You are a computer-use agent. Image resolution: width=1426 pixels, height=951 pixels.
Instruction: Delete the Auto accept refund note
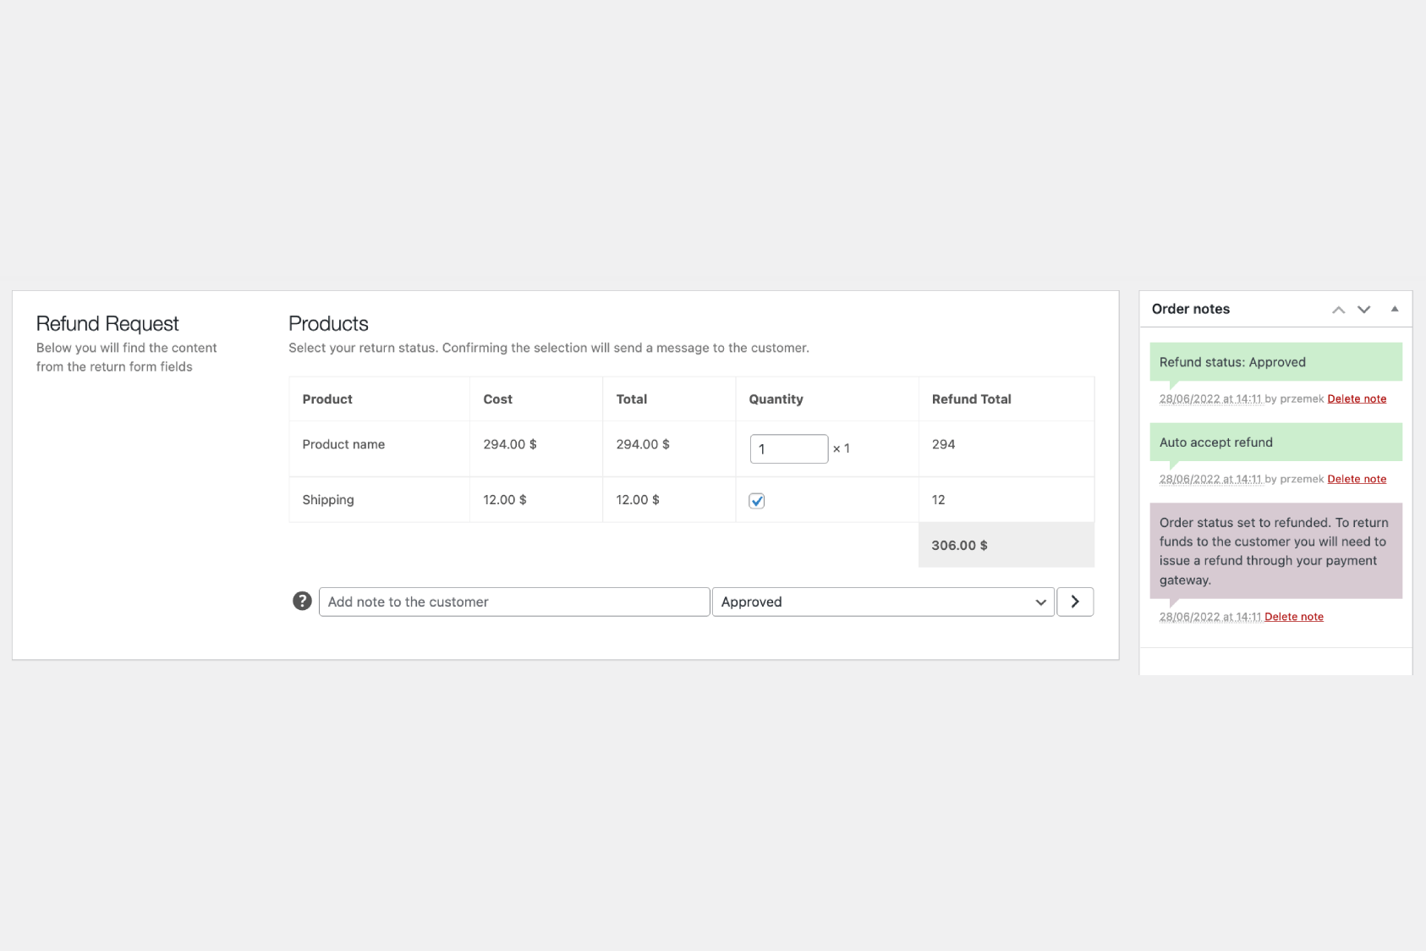tap(1356, 479)
